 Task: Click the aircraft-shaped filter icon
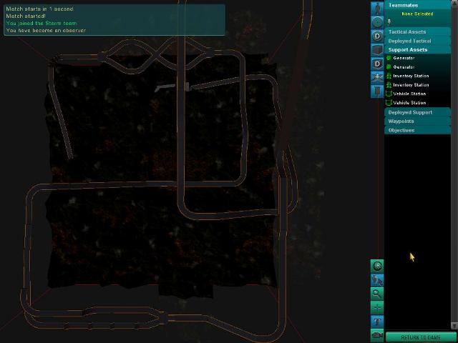[377, 77]
